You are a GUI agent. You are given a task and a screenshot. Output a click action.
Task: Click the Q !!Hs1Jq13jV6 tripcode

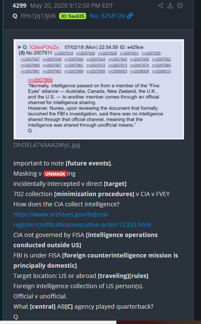click(34, 16)
